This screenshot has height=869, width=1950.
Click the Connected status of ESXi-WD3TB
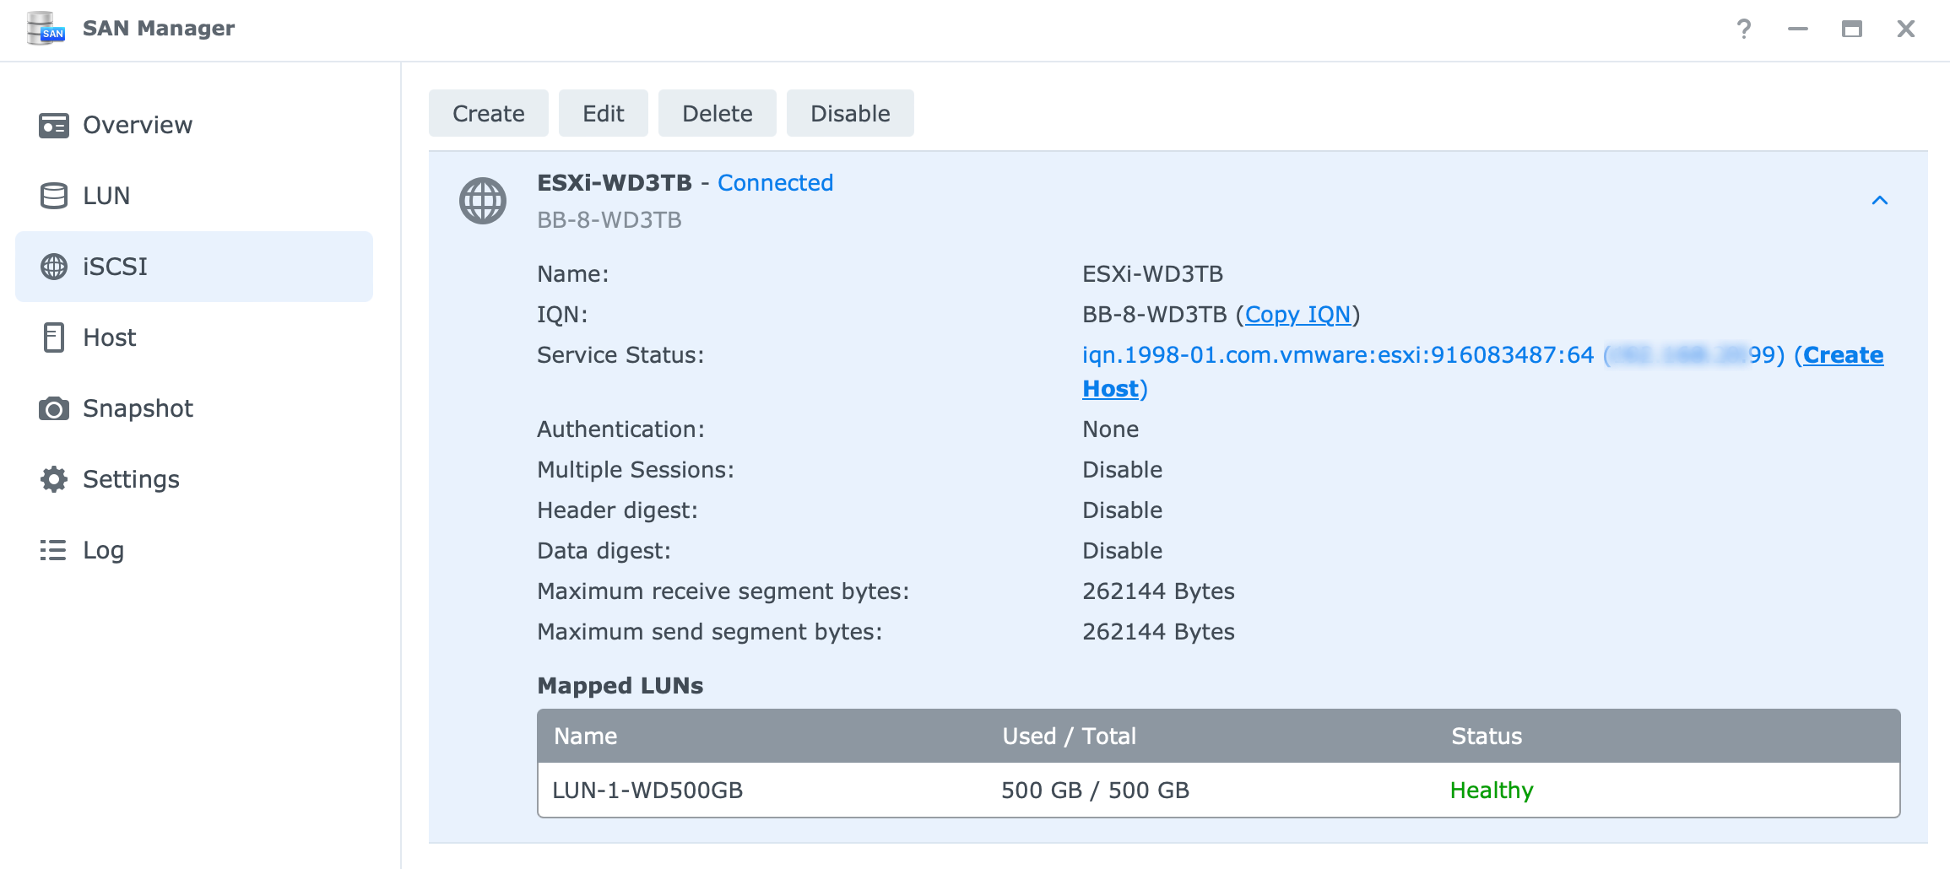coord(775,182)
